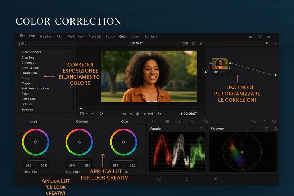The image size is (294, 196).
Task: Pick the Clean alboos LUT
Action: coord(31,68)
